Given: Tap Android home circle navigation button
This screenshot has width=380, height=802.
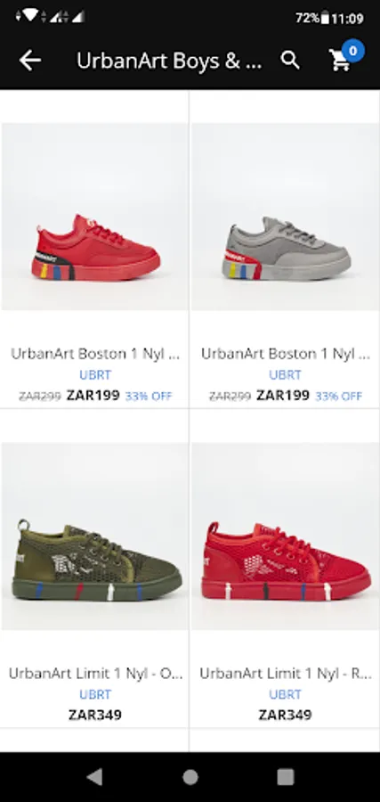Looking at the screenshot, I should (190, 777).
